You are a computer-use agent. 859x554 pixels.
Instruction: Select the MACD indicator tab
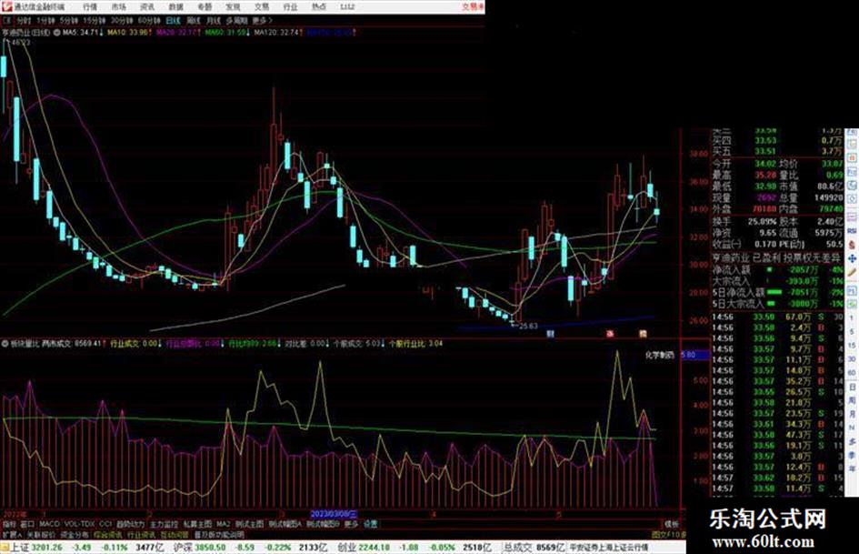click(x=49, y=524)
